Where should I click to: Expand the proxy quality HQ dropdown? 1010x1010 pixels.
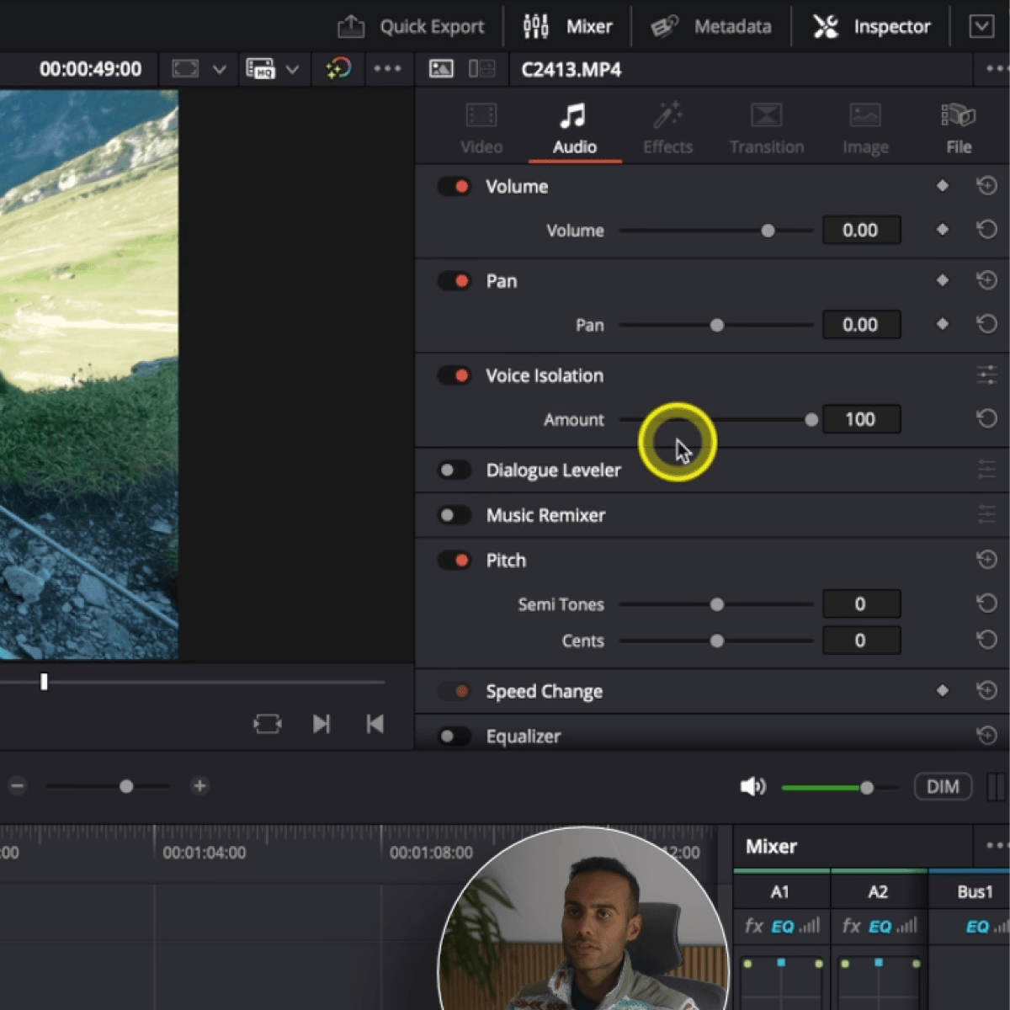click(292, 69)
